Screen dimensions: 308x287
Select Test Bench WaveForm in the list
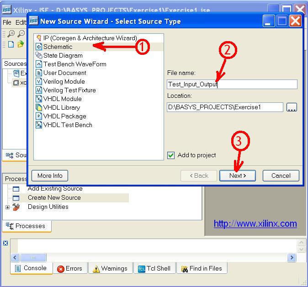click(x=71, y=64)
